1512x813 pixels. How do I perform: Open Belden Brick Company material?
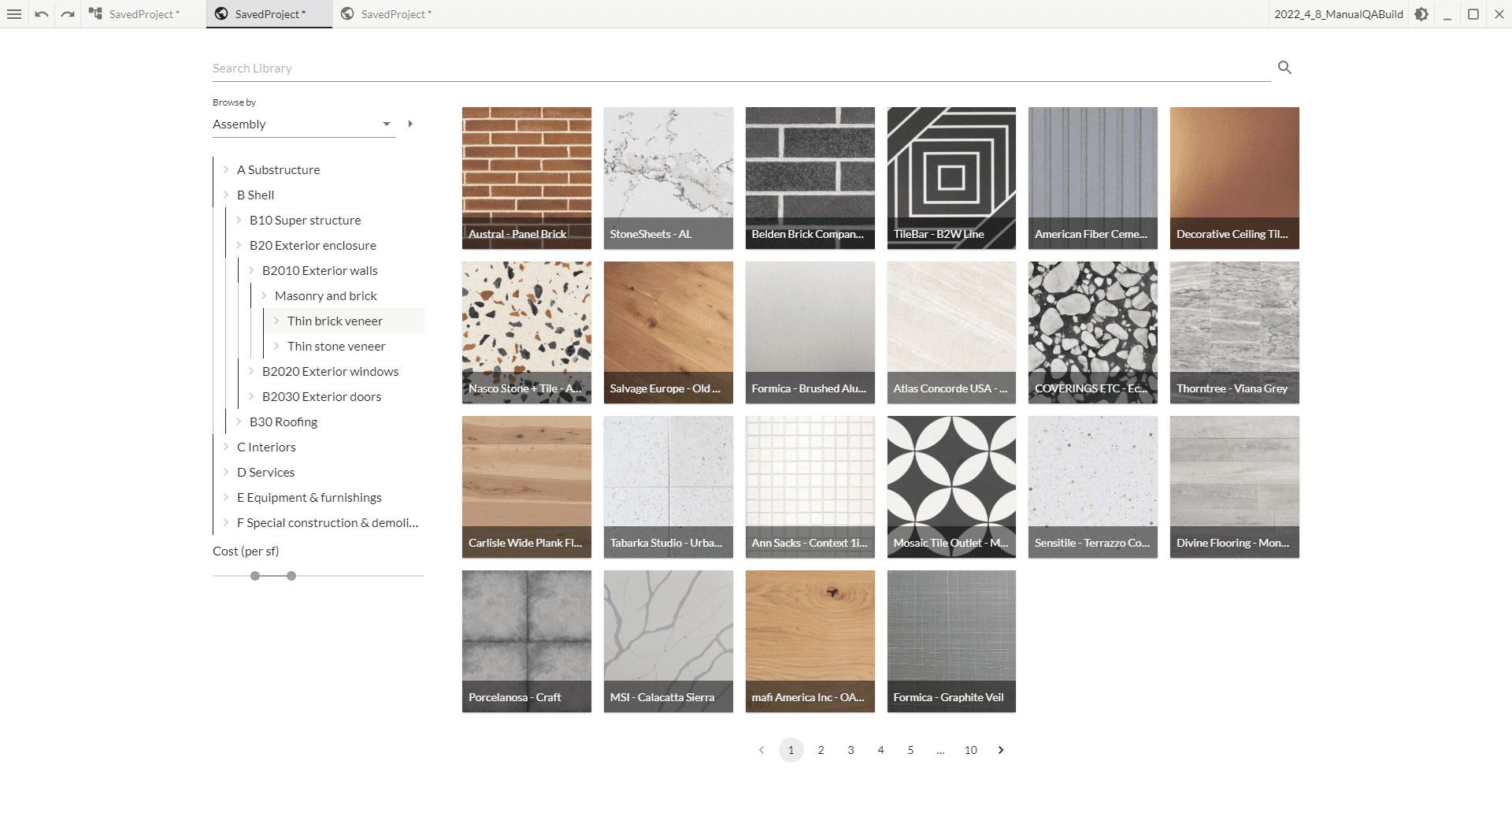(810, 178)
